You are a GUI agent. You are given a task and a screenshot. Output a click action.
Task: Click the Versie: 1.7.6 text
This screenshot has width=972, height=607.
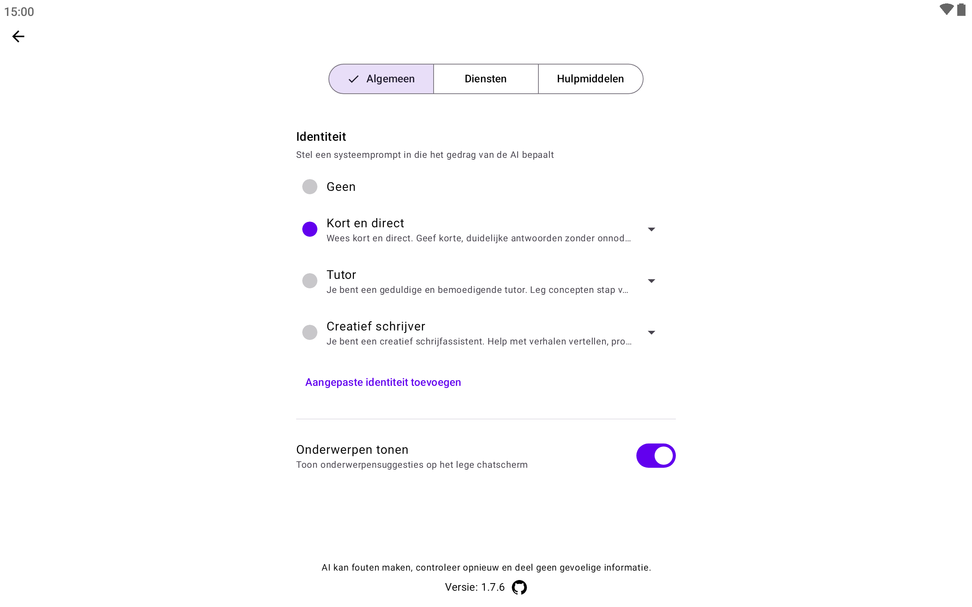point(474,587)
